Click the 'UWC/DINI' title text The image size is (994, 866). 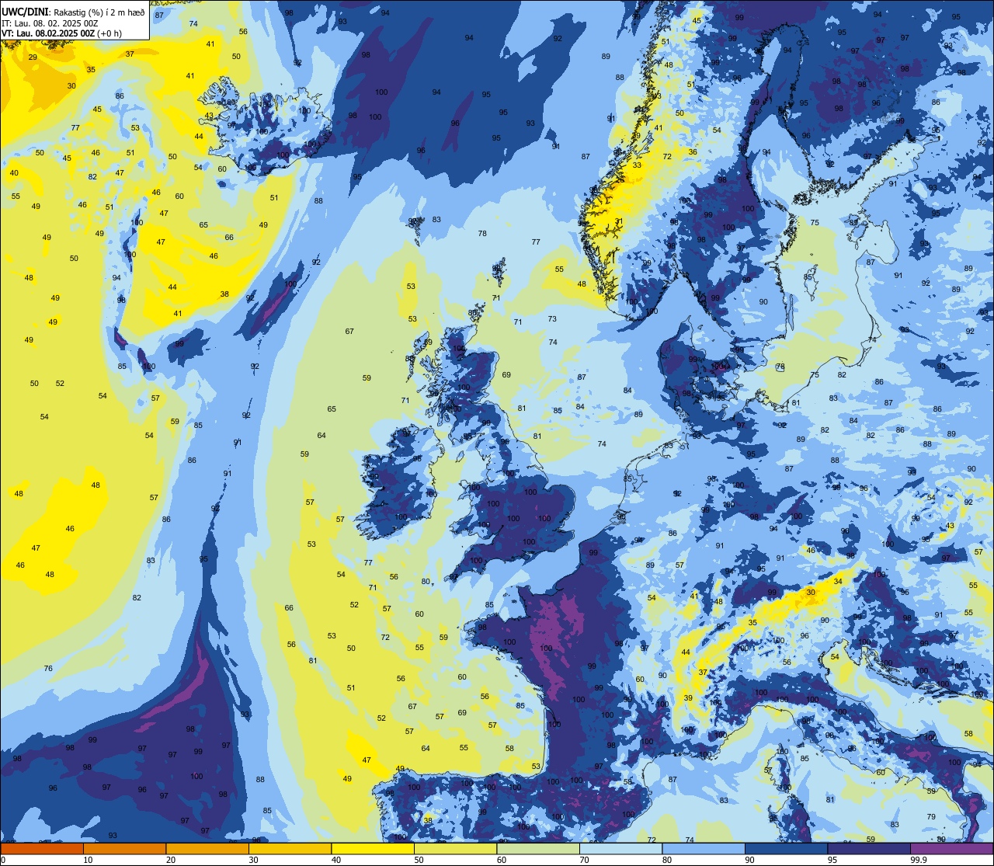point(26,12)
